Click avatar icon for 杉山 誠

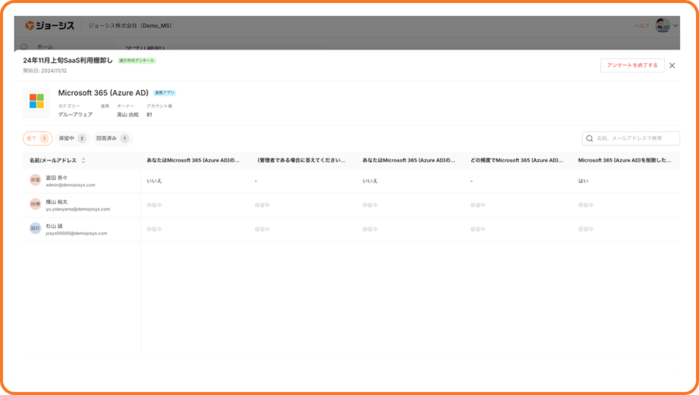tap(35, 229)
